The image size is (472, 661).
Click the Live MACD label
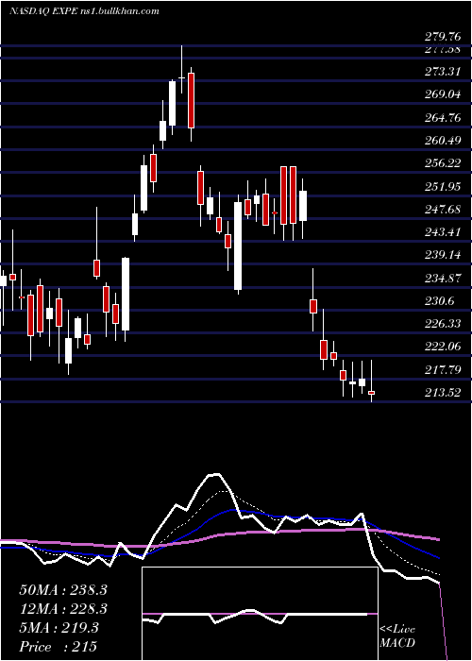pyautogui.click(x=397, y=636)
